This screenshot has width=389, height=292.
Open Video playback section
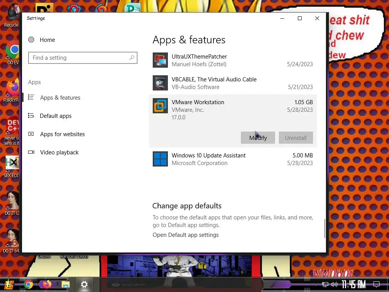point(59,152)
